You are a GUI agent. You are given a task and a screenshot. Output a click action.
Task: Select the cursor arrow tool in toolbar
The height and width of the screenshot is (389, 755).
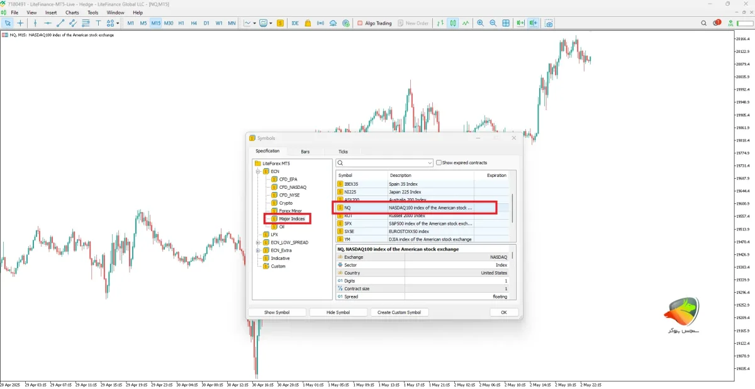8,23
